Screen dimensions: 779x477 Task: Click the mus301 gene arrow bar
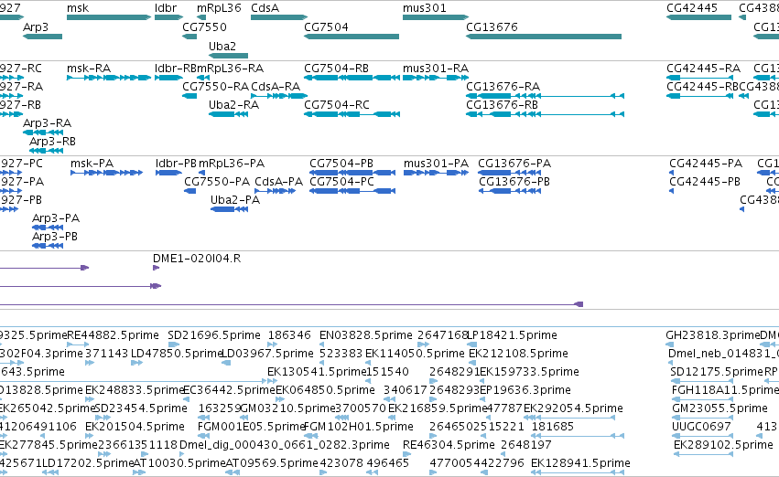click(x=435, y=17)
